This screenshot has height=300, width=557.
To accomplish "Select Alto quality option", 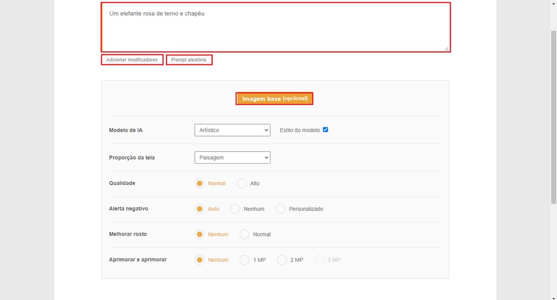I will [242, 183].
